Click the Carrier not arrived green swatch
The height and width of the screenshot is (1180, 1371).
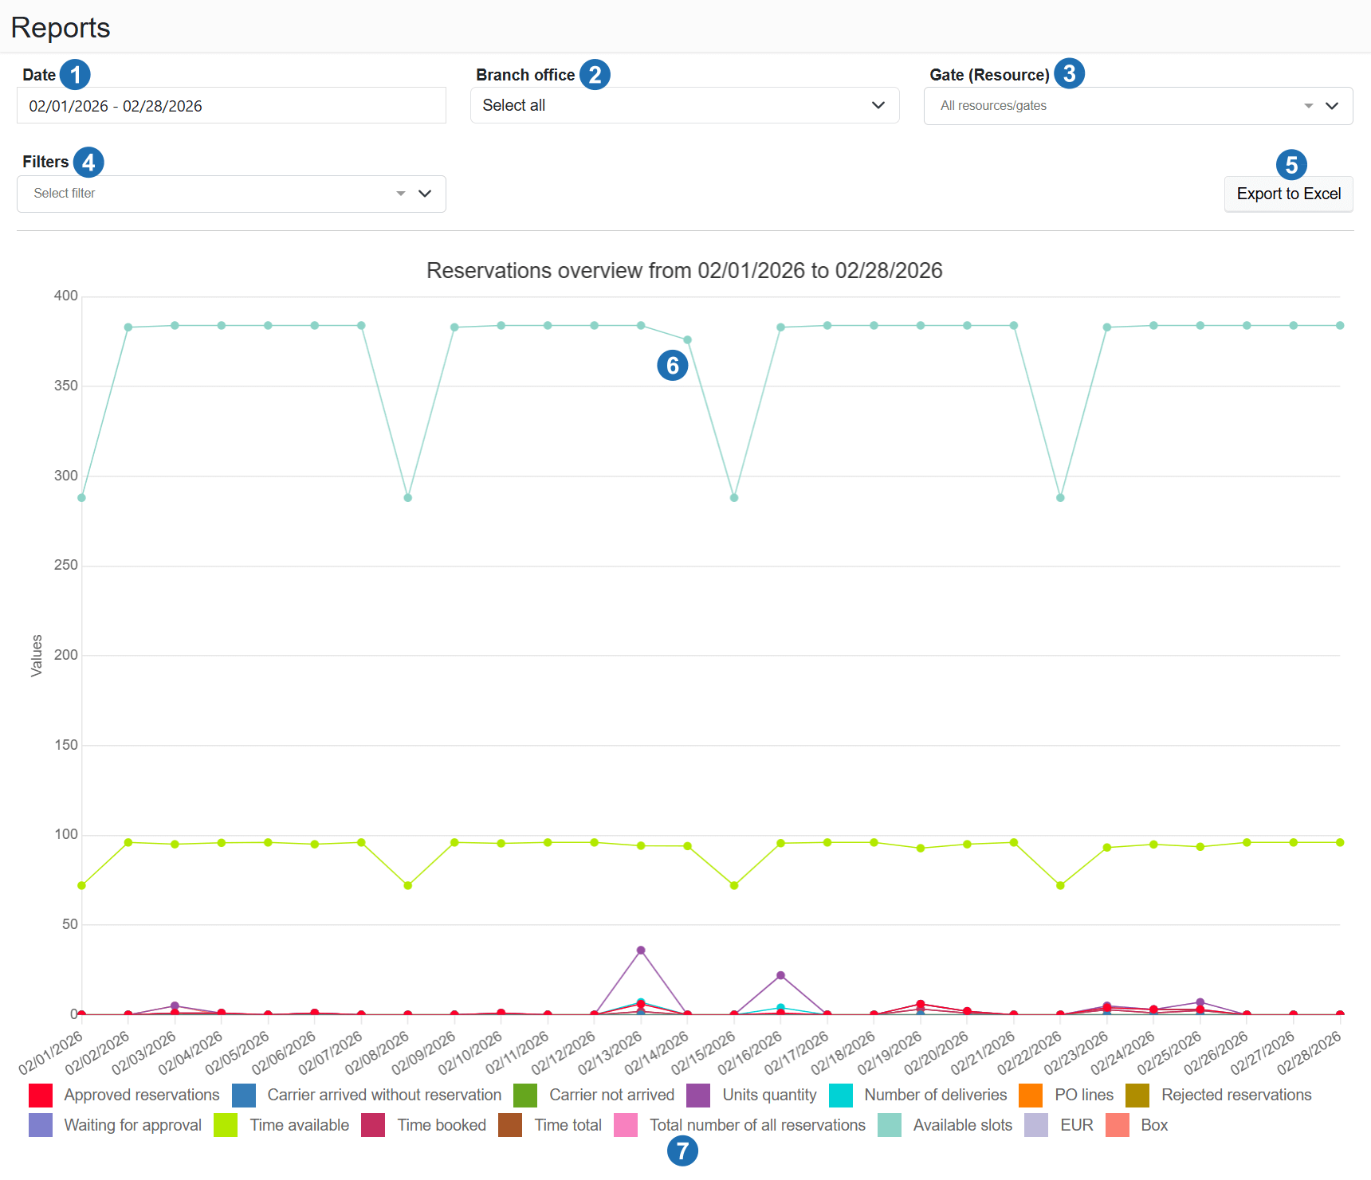[525, 1095]
